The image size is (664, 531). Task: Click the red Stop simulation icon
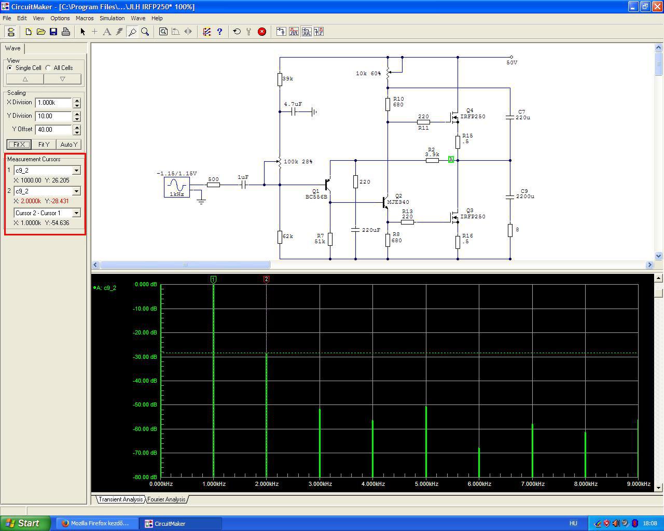[x=262, y=32]
